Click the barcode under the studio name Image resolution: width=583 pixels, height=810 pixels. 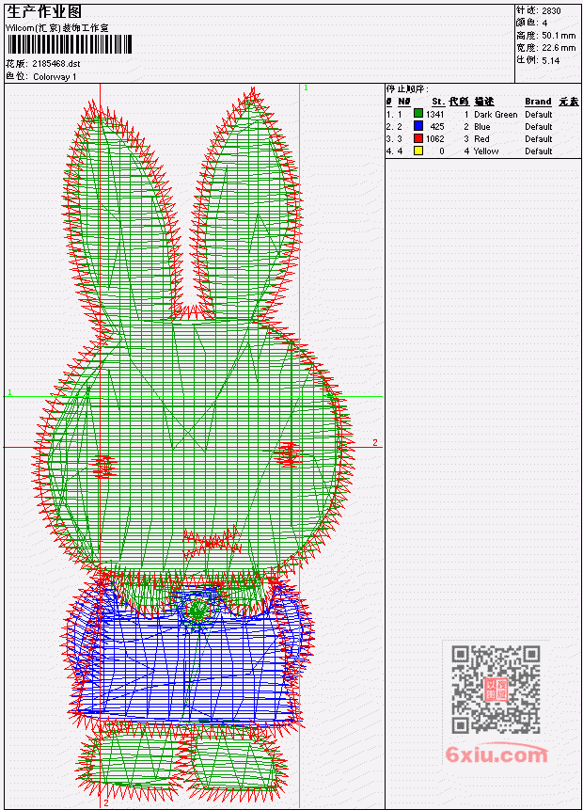pyautogui.click(x=70, y=45)
